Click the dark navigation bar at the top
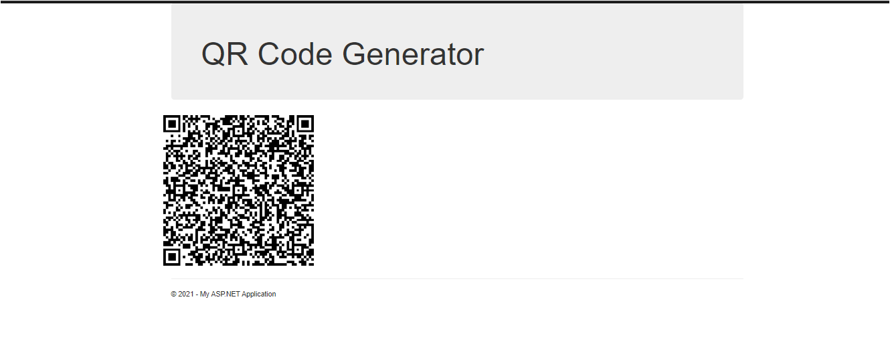Viewport: 890px width, 338px height. [x=445, y=1]
